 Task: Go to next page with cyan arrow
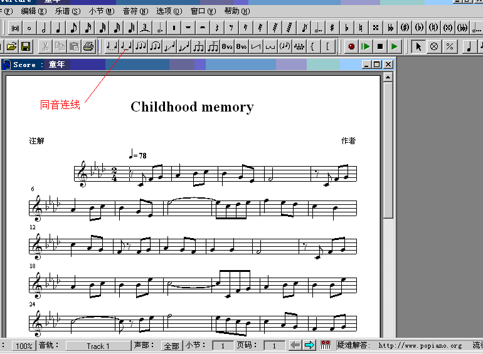coord(309,345)
